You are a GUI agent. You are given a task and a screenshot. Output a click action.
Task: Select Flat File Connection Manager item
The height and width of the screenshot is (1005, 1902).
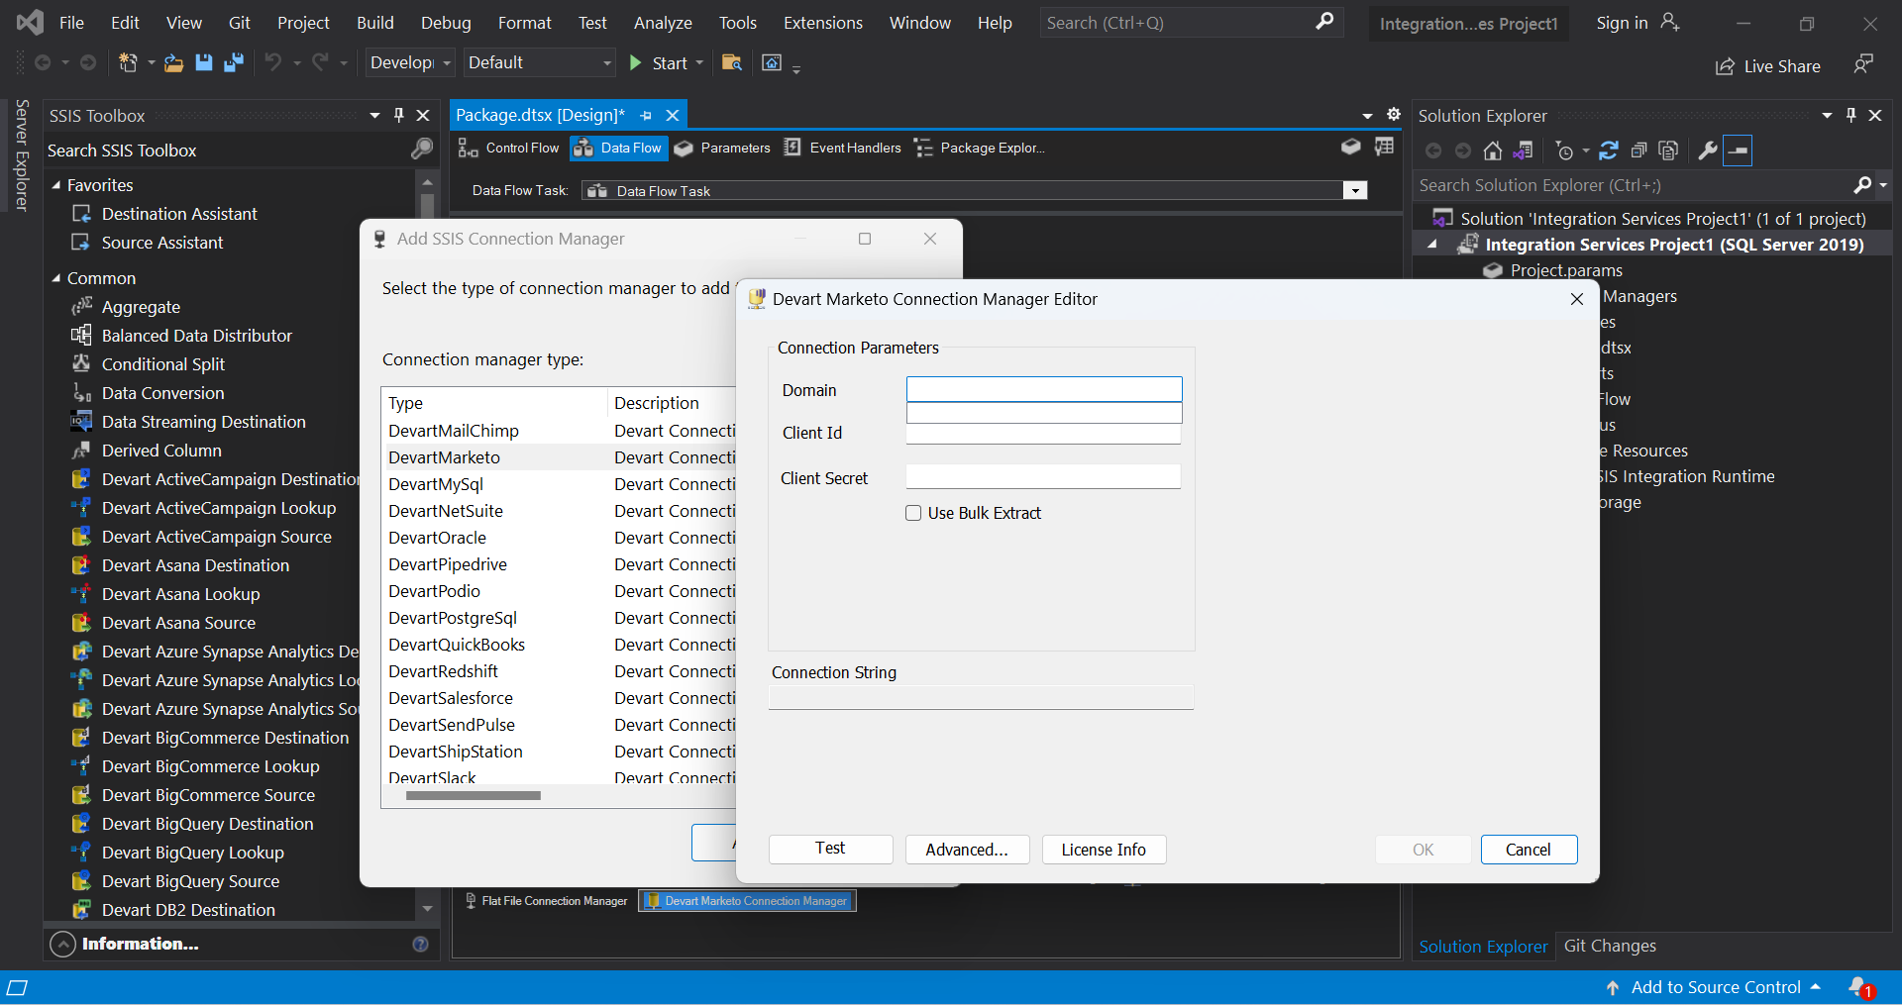pyautogui.click(x=546, y=901)
